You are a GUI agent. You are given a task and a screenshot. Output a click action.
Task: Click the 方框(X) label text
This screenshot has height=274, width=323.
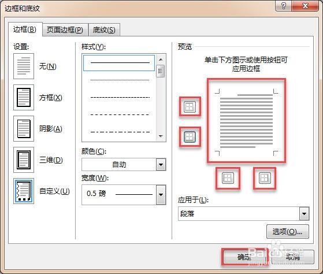pos(51,98)
